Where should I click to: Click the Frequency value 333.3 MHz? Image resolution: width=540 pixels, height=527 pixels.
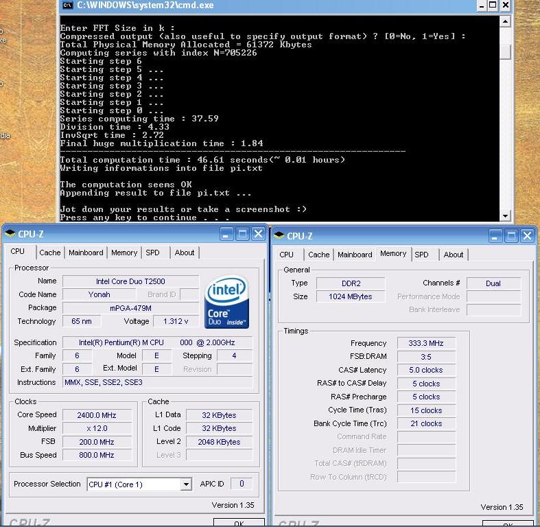pyautogui.click(x=426, y=343)
